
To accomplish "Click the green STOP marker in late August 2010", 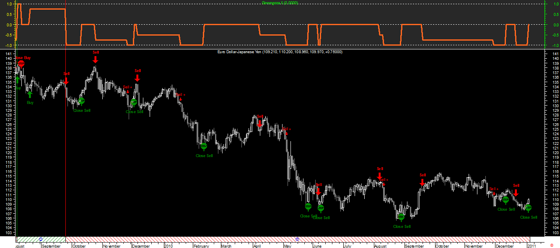I will 401,217.
